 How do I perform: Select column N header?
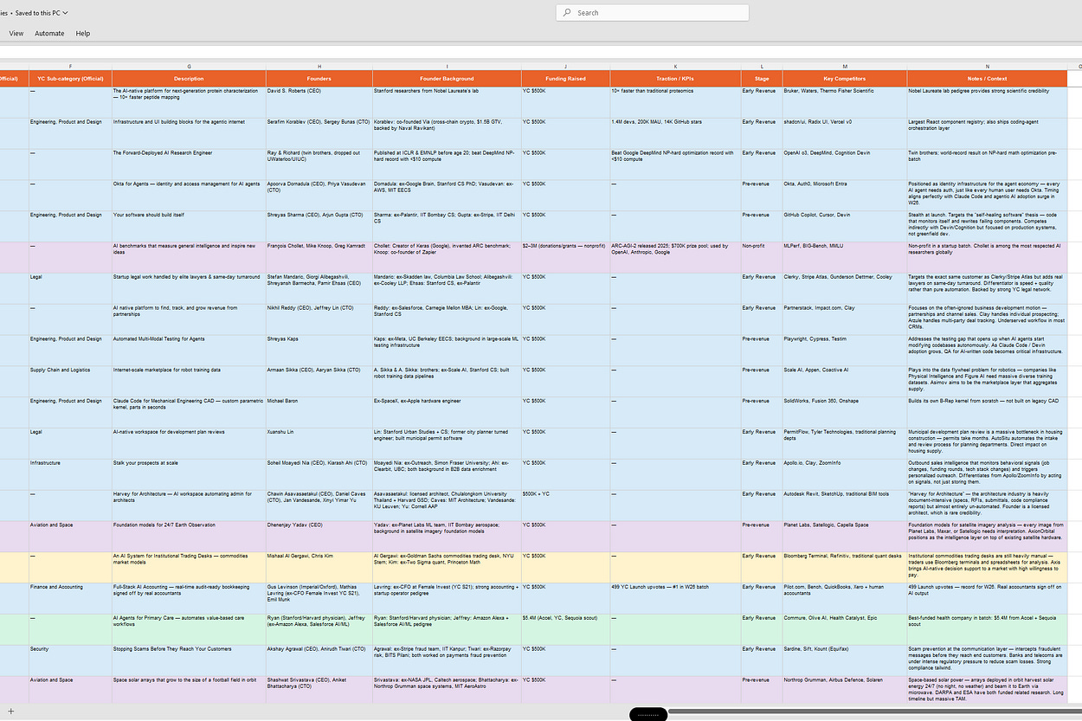pyautogui.click(x=987, y=67)
